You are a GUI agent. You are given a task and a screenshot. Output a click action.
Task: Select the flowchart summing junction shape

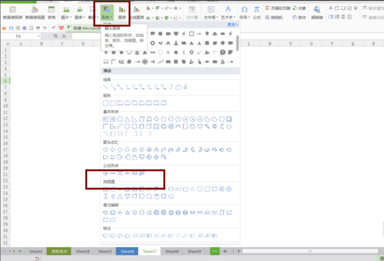pos(222,189)
